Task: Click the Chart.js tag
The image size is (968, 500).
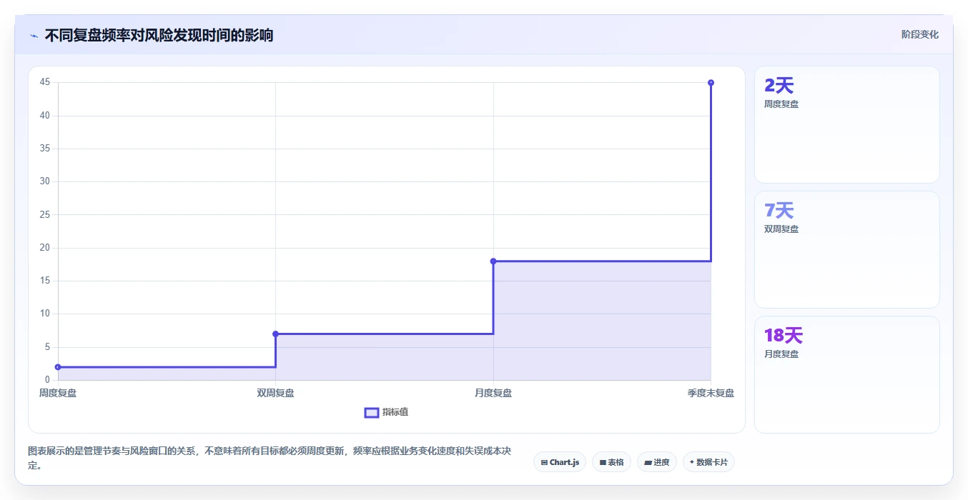Action: pos(560,462)
